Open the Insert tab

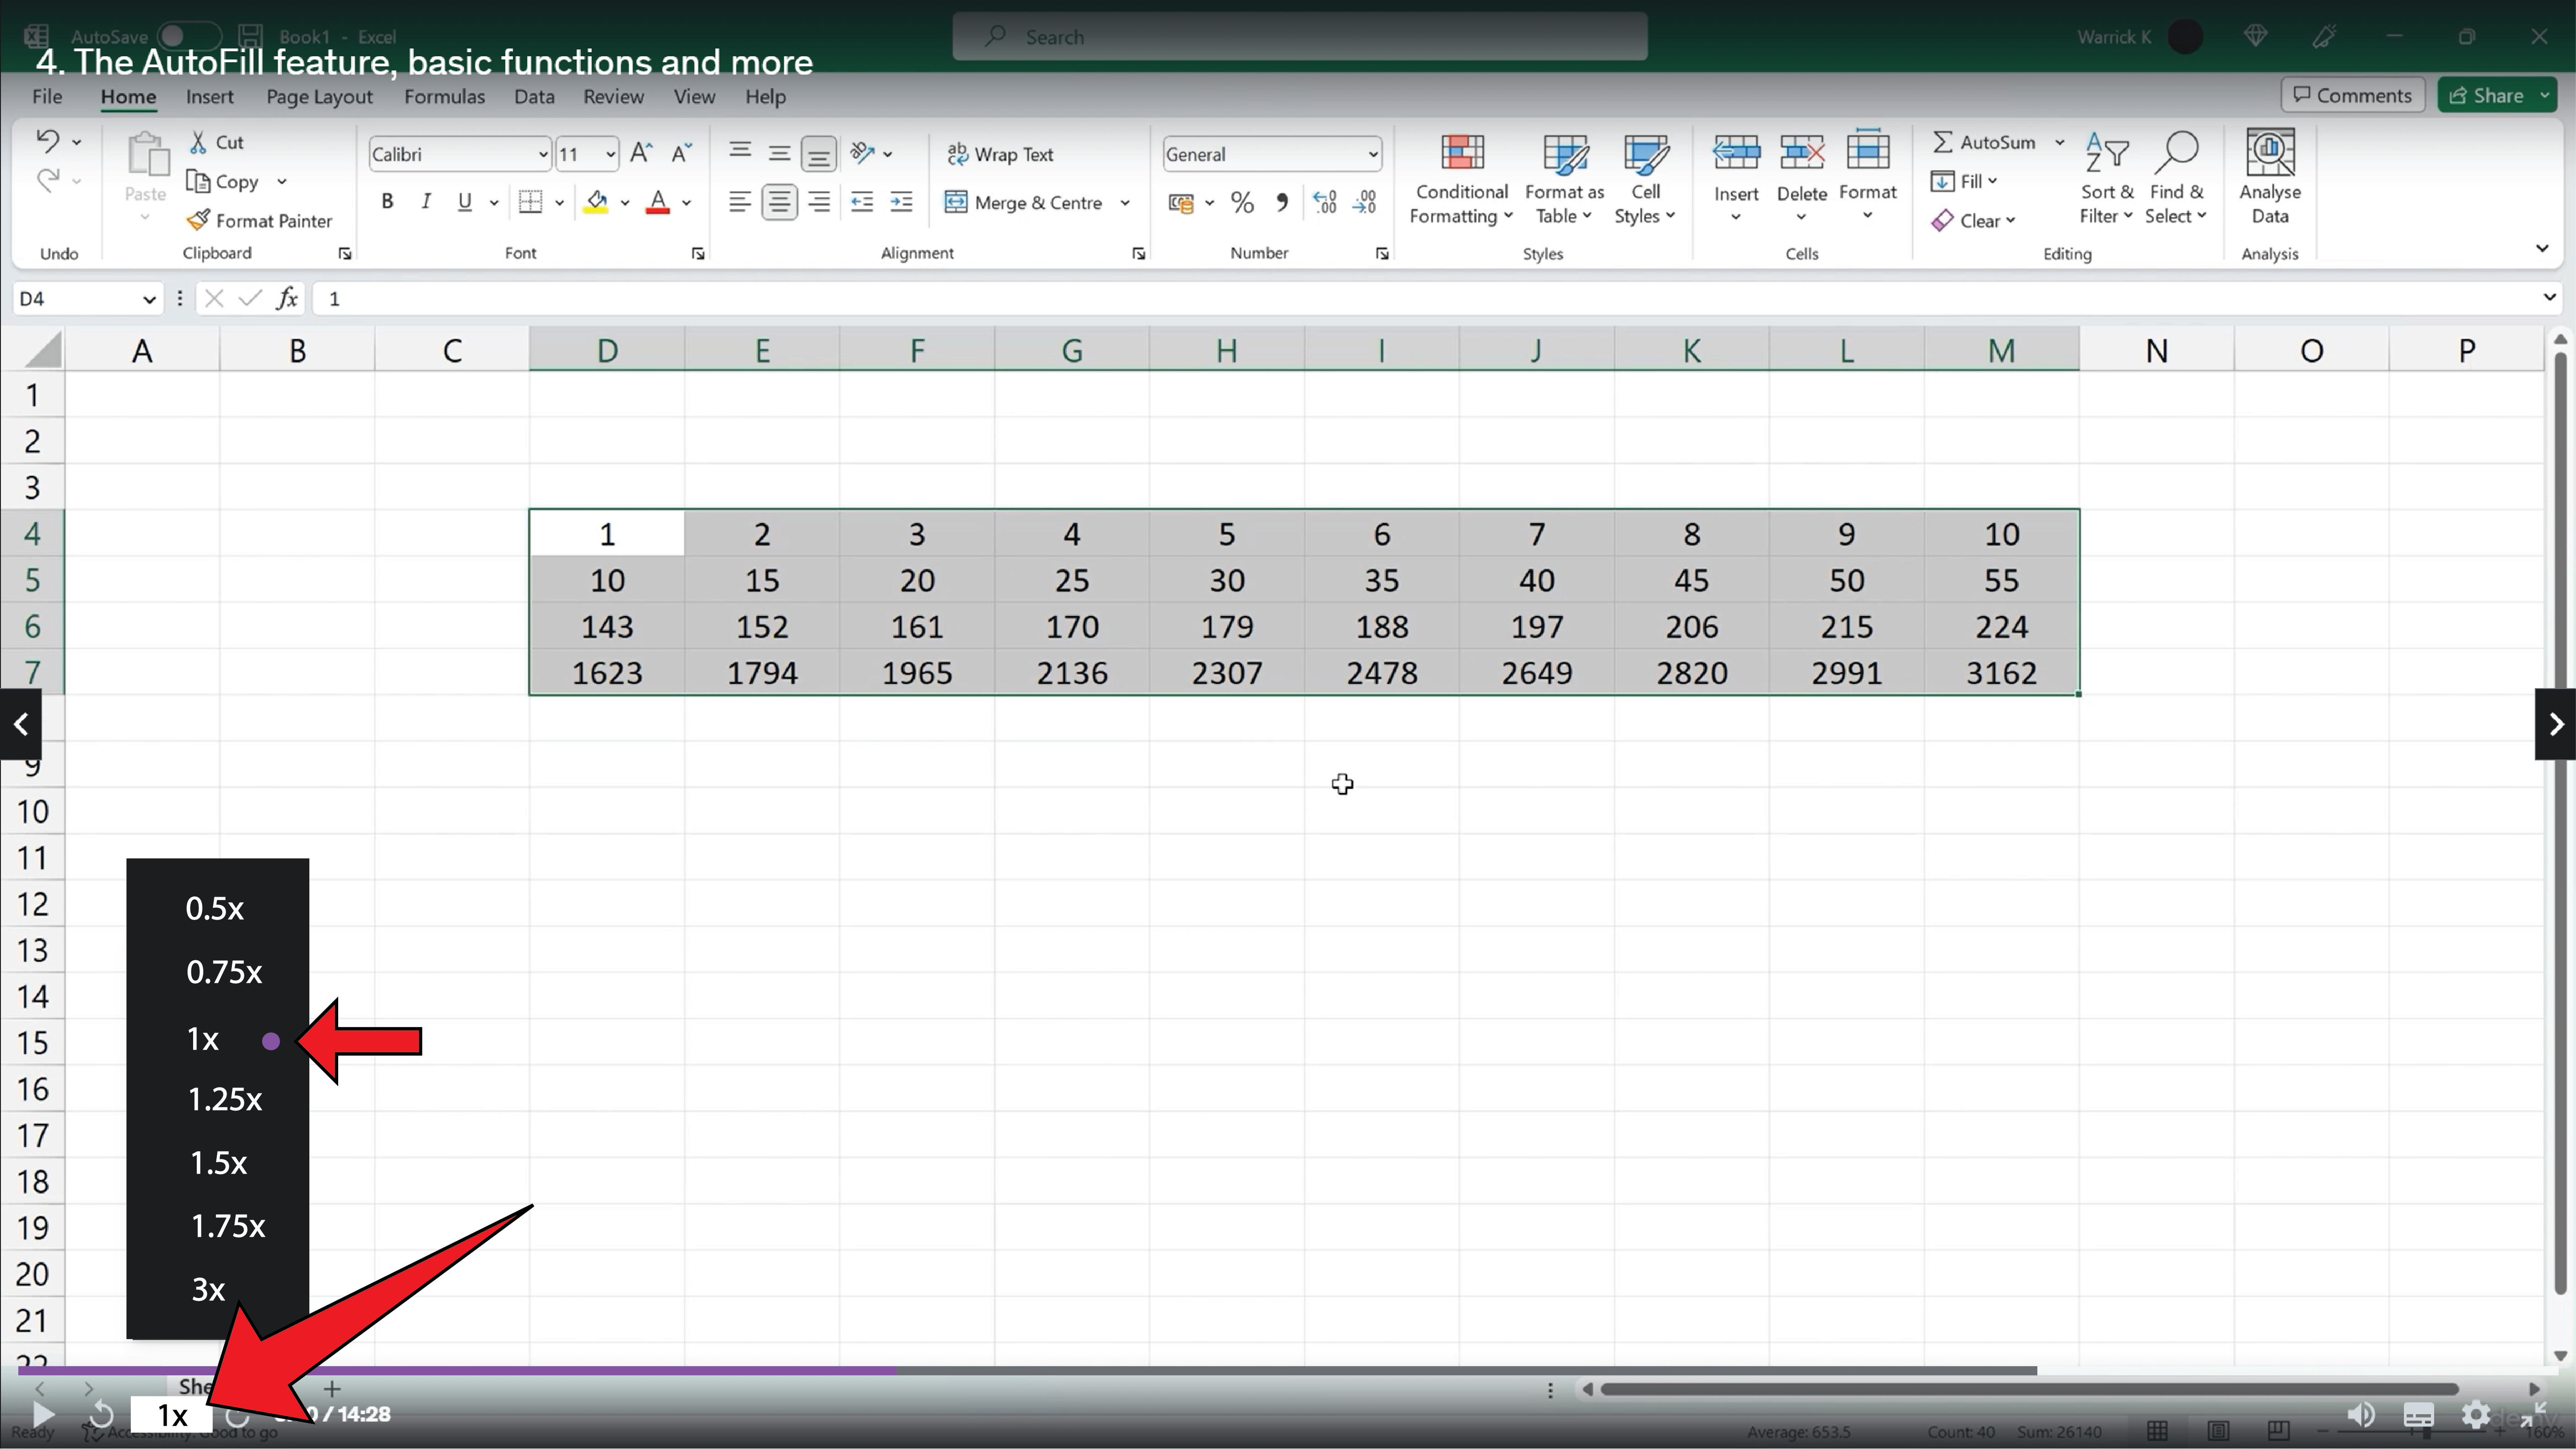[209, 96]
